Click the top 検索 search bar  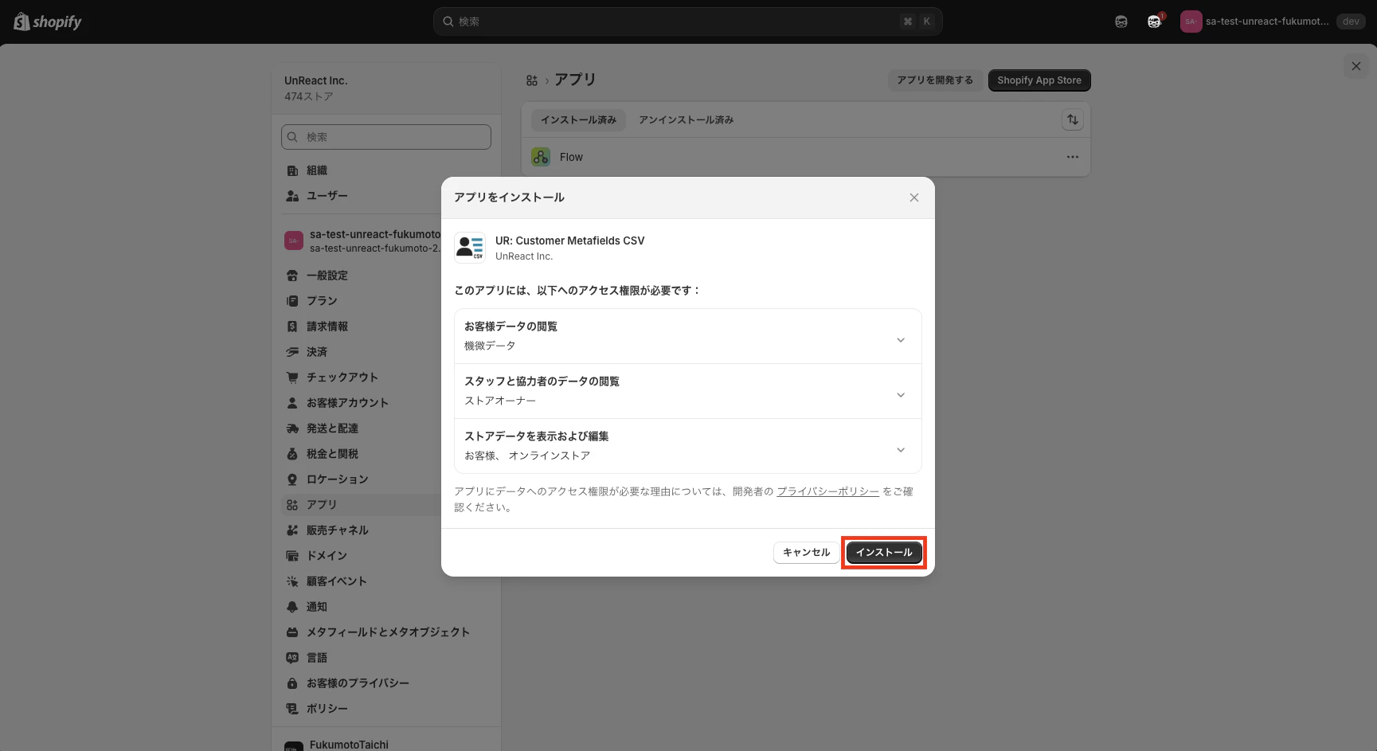[x=688, y=22]
